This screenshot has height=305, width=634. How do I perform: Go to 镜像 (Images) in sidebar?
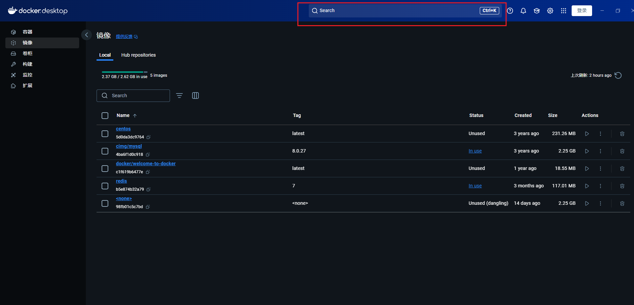tap(42, 43)
